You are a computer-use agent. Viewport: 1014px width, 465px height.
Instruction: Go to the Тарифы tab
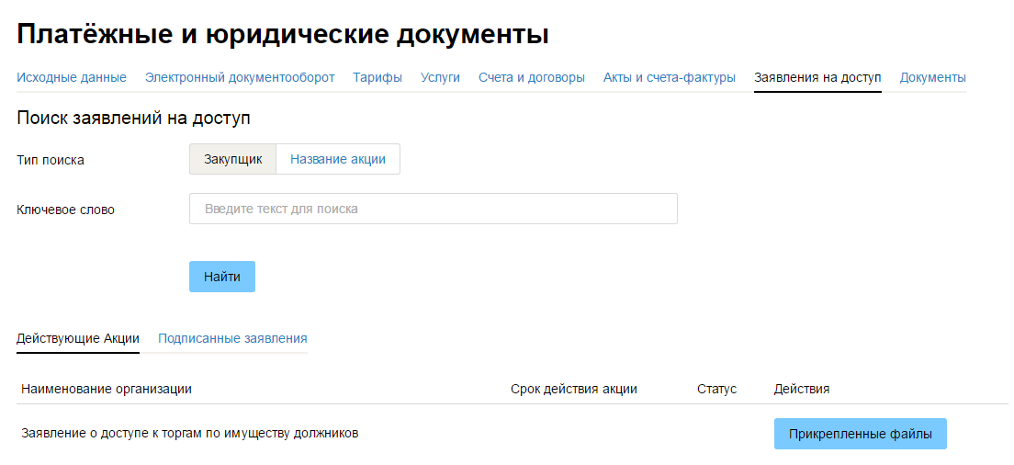pyautogui.click(x=377, y=78)
